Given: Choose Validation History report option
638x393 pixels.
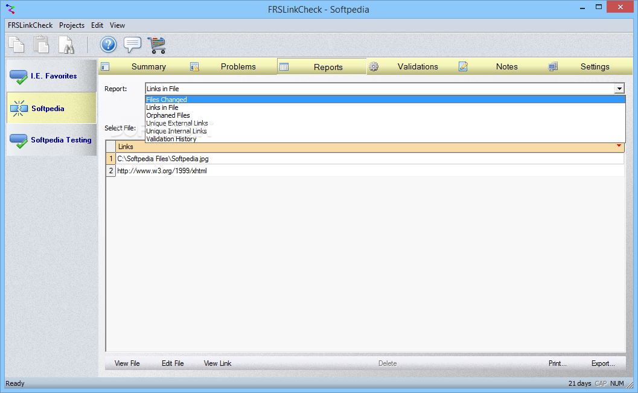Looking at the screenshot, I should [x=385, y=139].
